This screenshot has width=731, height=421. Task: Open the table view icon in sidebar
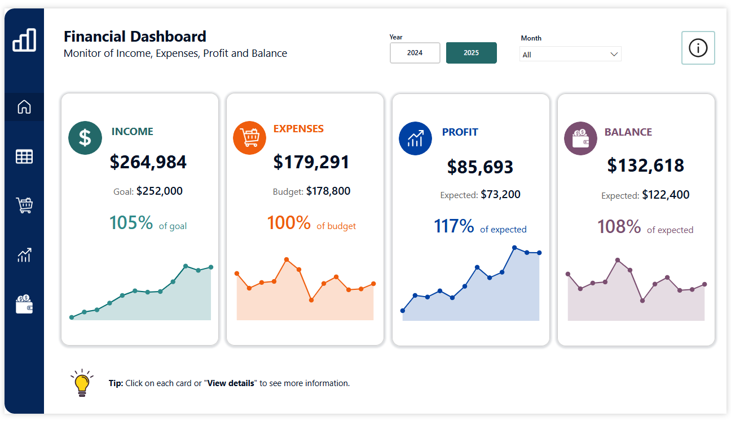[24, 156]
